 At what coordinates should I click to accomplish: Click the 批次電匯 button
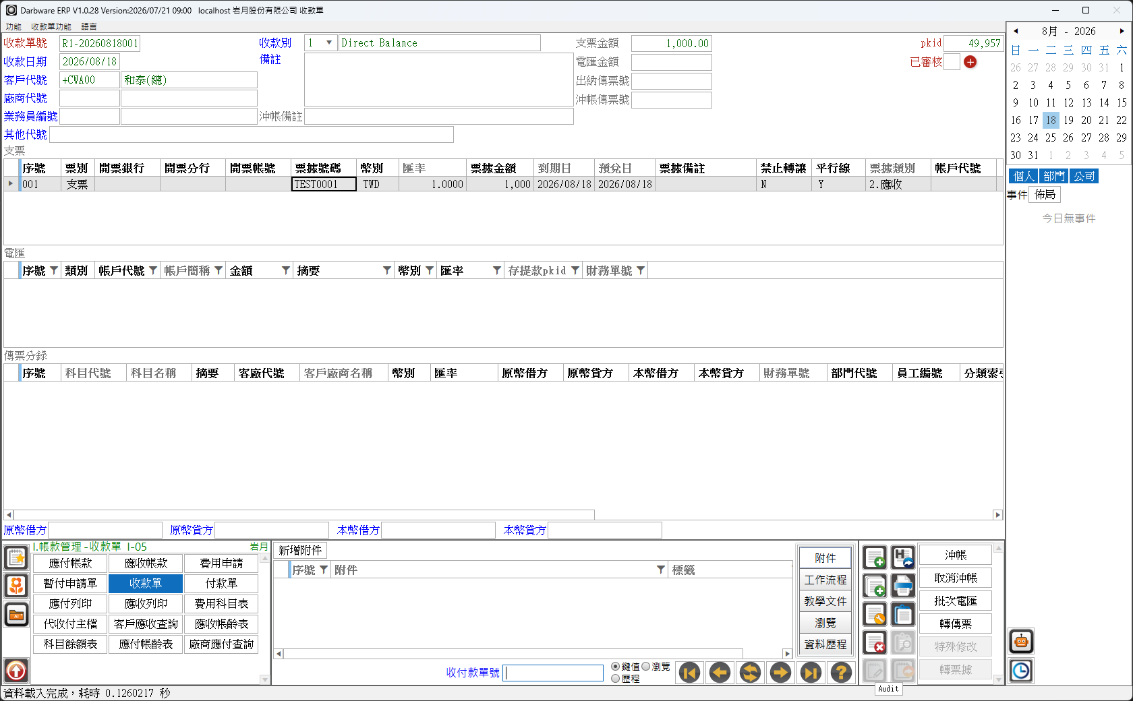point(956,601)
